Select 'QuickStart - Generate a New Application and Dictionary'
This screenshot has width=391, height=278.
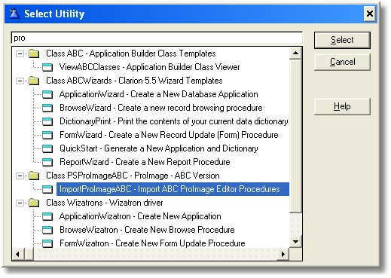tap(158, 148)
